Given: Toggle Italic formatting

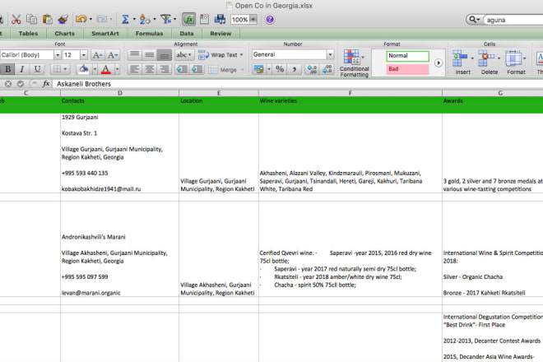Looking at the screenshot, I should click(21, 69).
